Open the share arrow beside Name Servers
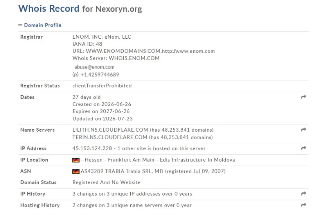This screenshot has height=214, width=313. pos(304,130)
